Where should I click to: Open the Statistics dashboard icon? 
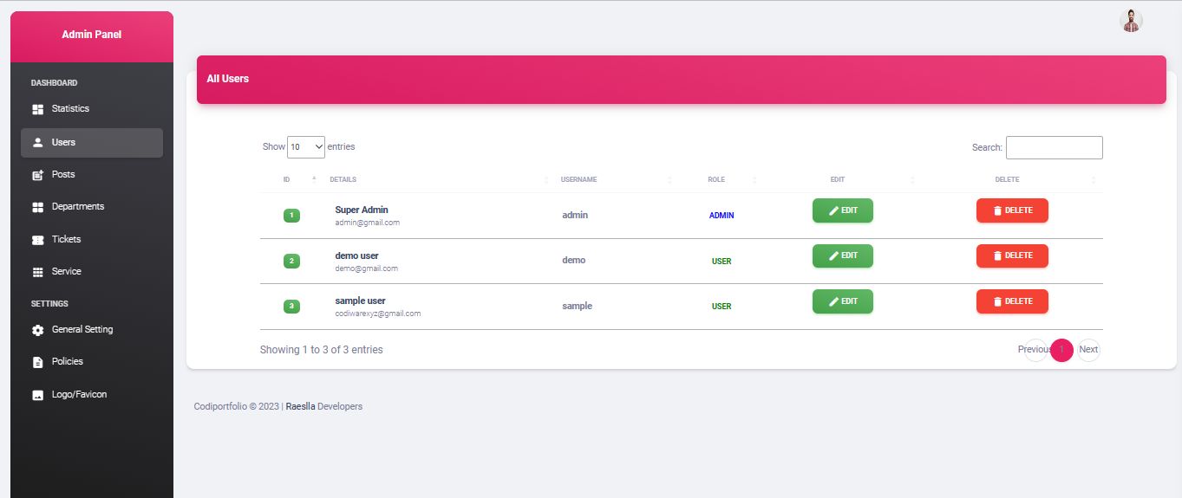click(x=37, y=109)
